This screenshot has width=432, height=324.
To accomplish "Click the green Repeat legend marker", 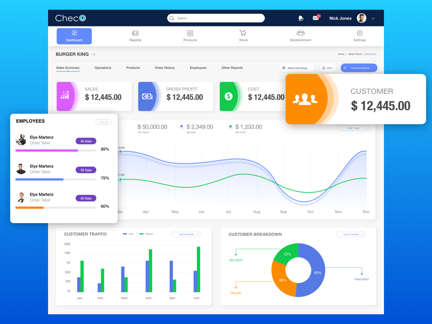I will coord(141,234).
